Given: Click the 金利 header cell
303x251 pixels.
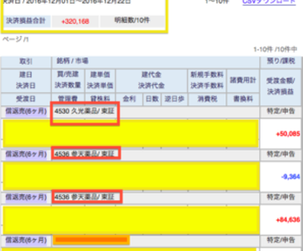Looking at the screenshot, I should (x=129, y=99).
